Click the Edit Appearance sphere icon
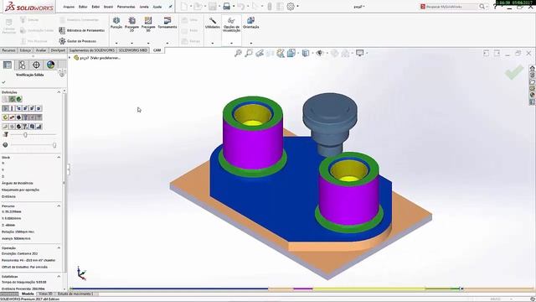This screenshot has height=302, width=536. [x=334, y=53]
